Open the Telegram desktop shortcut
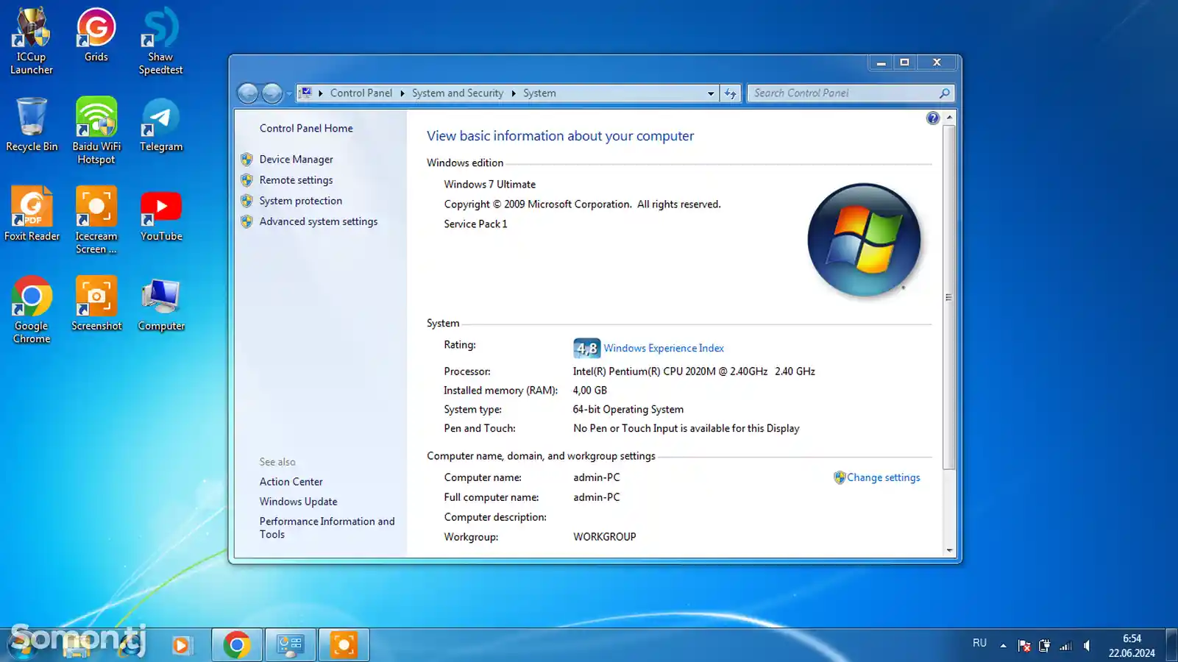The image size is (1178, 662). (160, 124)
